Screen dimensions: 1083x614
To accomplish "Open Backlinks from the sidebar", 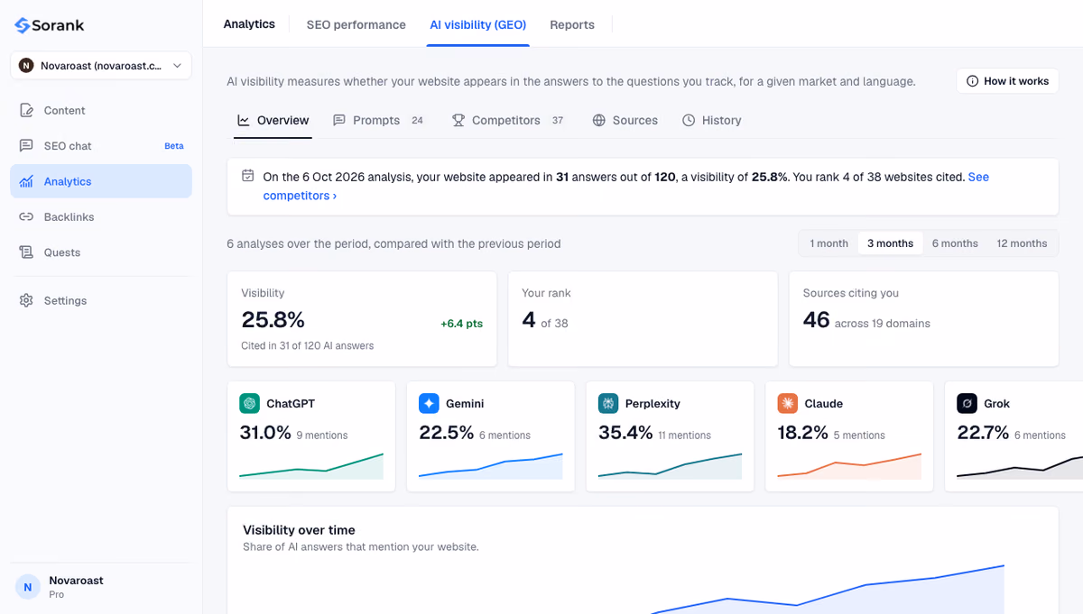I will point(101,217).
